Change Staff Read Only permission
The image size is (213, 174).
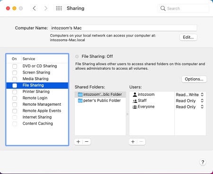[x=202, y=101]
